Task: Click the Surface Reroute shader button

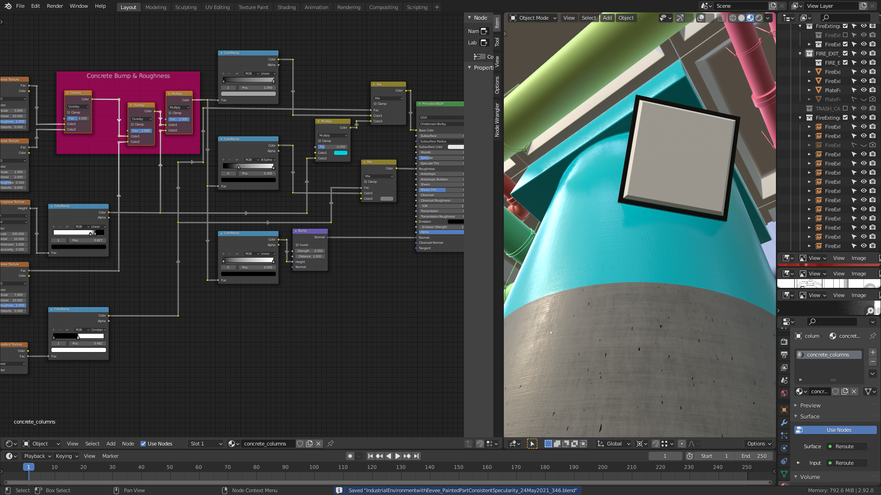Action: coord(846,446)
